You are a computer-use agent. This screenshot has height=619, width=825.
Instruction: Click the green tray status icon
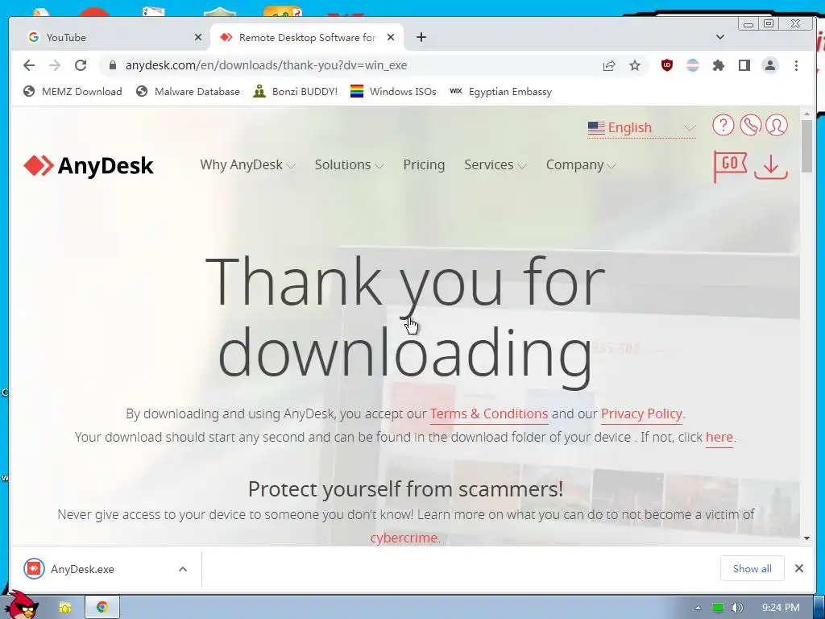click(718, 608)
